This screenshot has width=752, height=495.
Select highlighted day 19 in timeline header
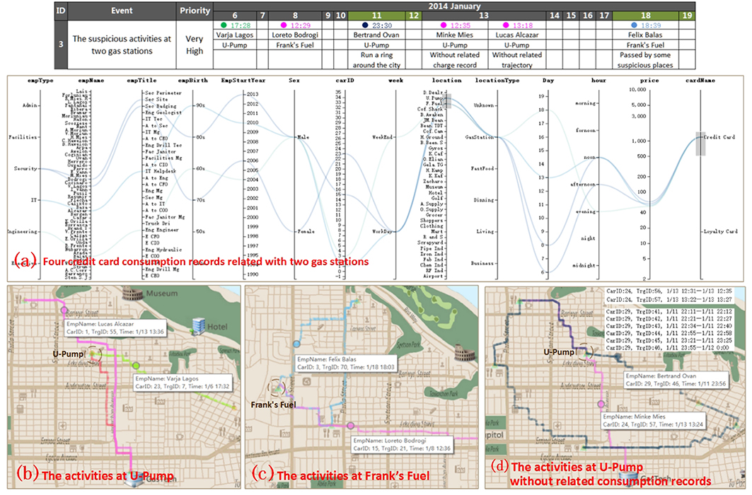point(687,16)
